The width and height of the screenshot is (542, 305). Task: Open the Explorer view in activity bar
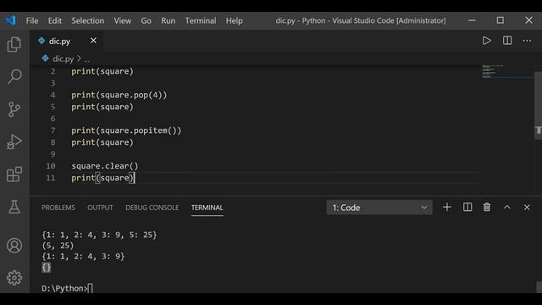(x=14, y=44)
